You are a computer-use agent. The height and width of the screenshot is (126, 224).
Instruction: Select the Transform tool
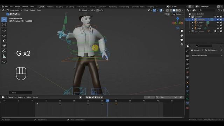point(4,45)
